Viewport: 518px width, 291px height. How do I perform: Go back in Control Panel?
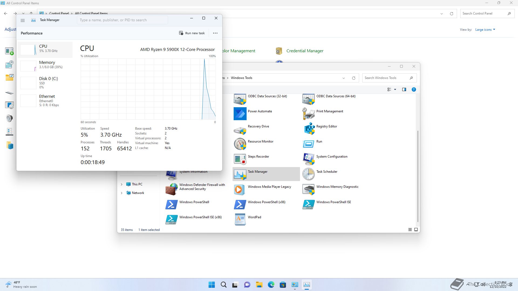6,13
